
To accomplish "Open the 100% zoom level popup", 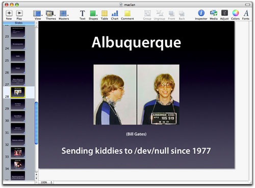I will coord(46,182).
